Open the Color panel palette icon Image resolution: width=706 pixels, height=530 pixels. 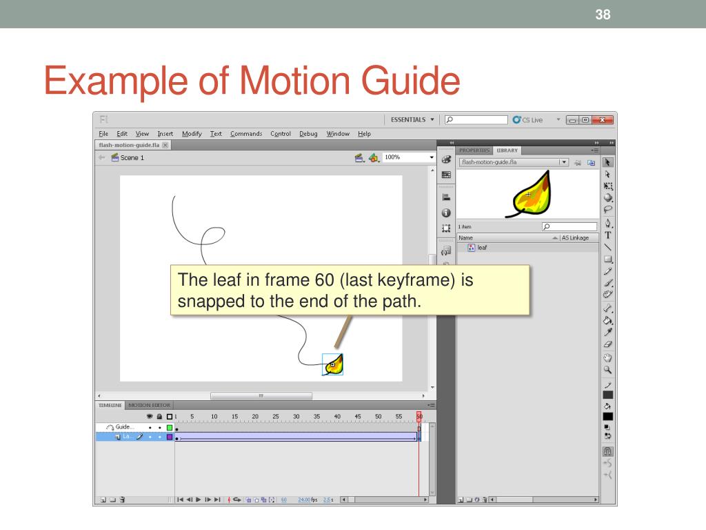pyautogui.click(x=446, y=159)
